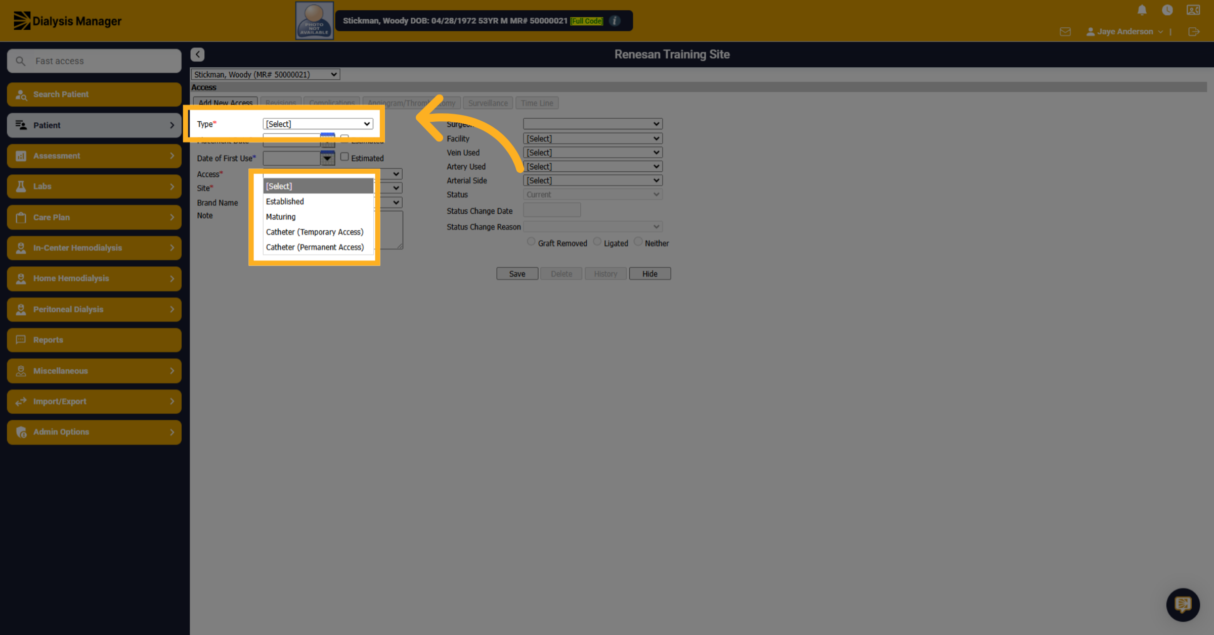Collapse the sidebar with back arrow button
Viewport: 1214px width, 635px height.
click(197, 55)
